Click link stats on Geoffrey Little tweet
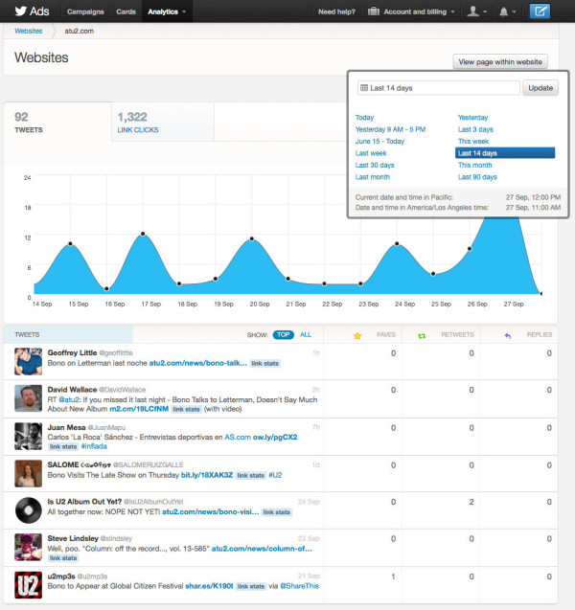Viewport: 575px width, 610px height. tap(264, 363)
